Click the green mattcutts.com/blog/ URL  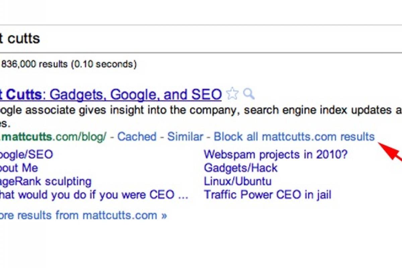click(x=54, y=137)
